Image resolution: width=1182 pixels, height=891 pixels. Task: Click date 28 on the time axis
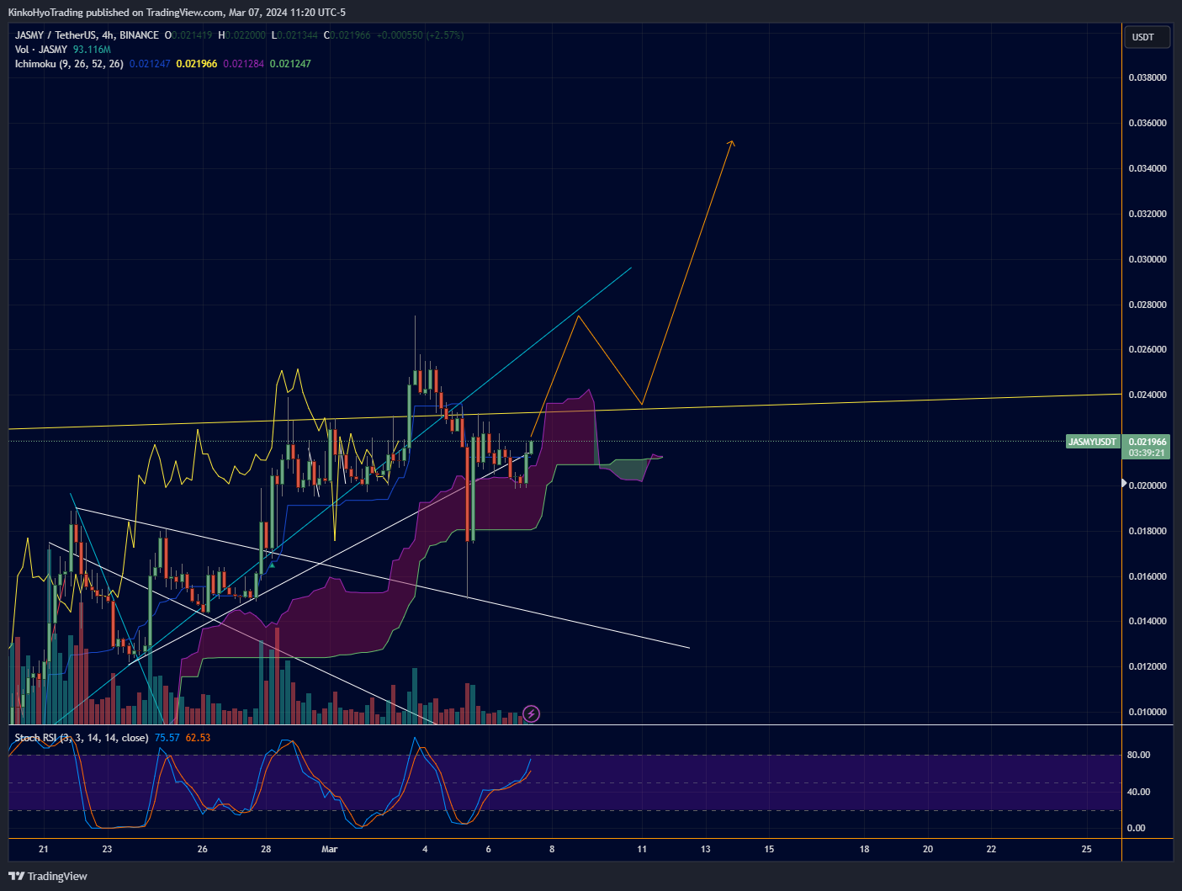[x=266, y=849]
